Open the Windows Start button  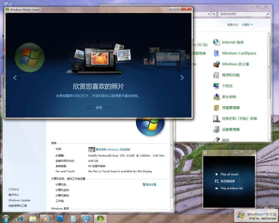click(6, 219)
